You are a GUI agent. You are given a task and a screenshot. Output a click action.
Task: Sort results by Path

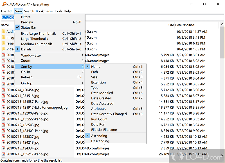116,72
